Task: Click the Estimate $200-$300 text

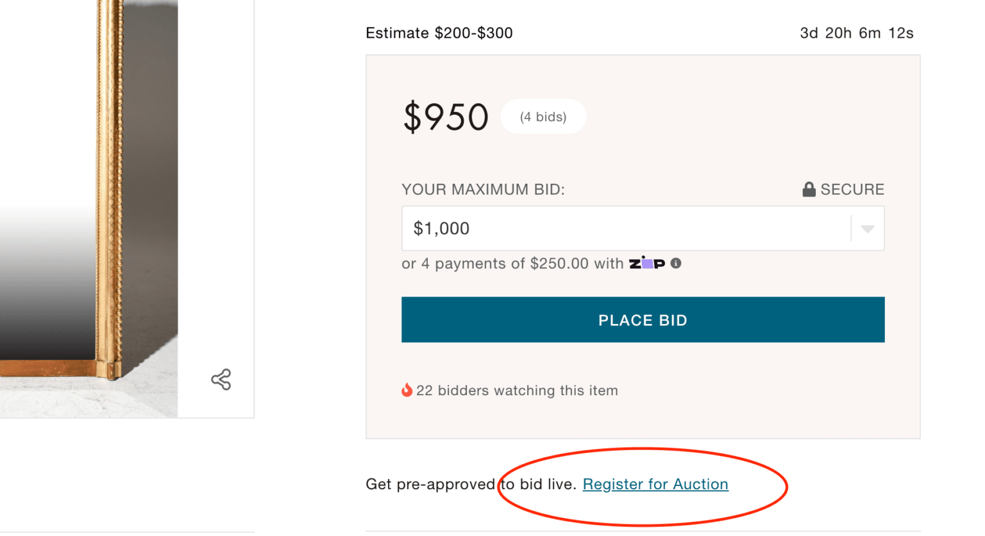Action: click(x=439, y=33)
